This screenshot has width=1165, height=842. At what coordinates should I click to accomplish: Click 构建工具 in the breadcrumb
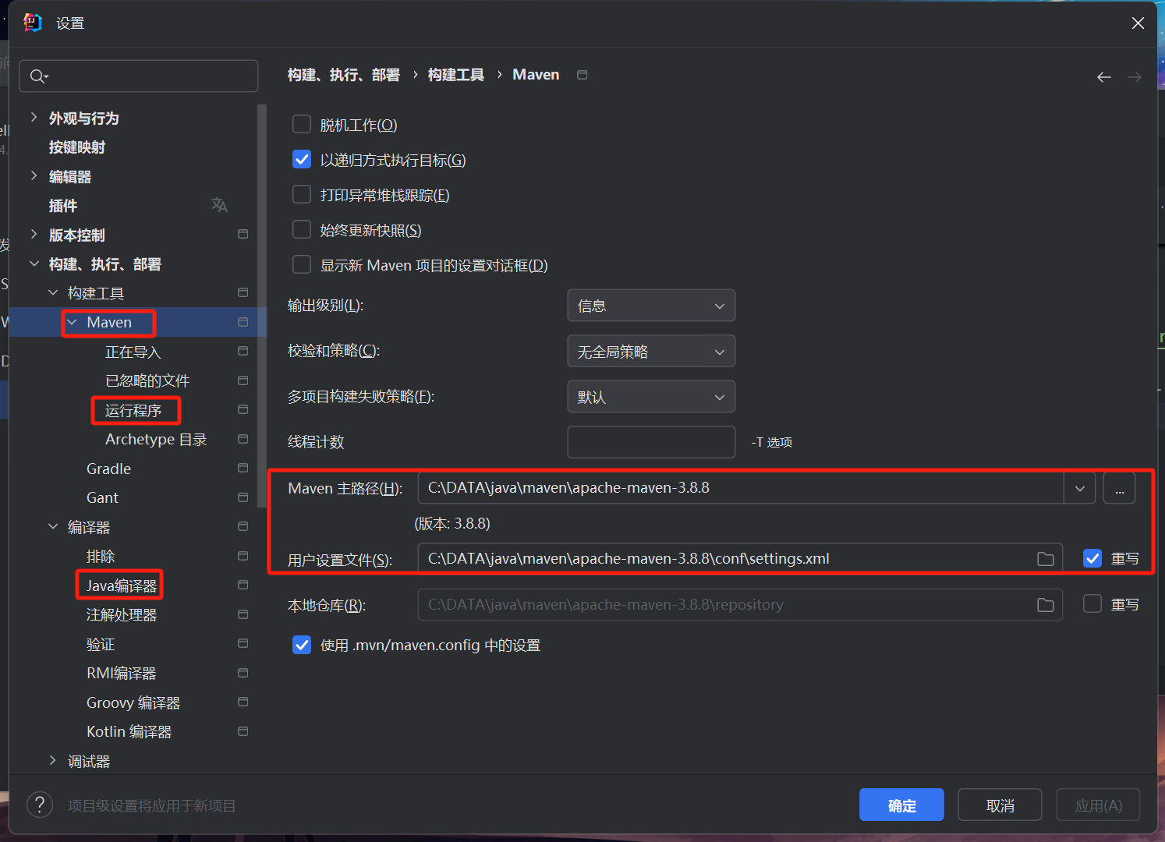click(x=455, y=74)
